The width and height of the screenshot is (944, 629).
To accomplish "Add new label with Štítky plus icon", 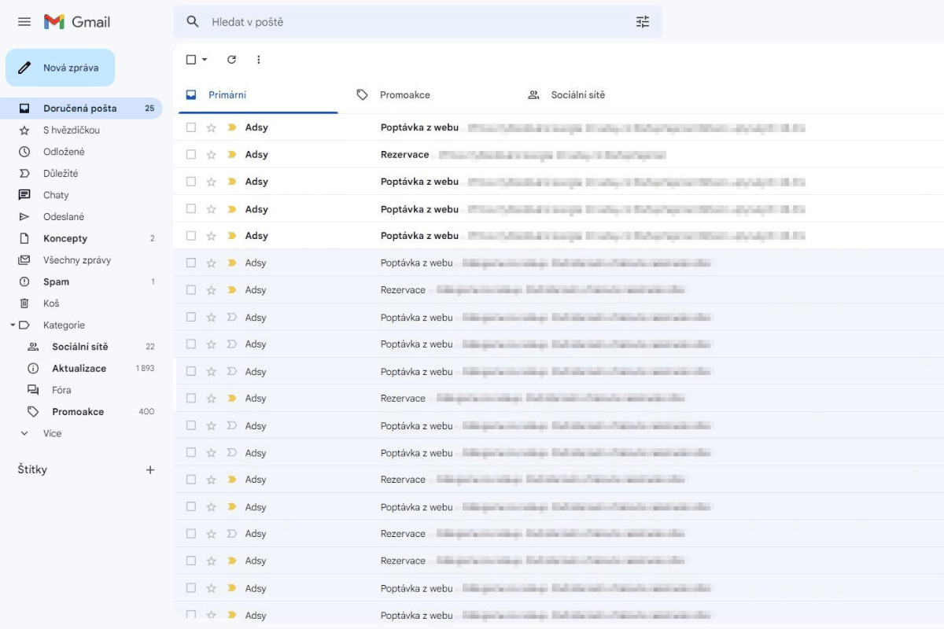I will pyautogui.click(x=150, y=470).
